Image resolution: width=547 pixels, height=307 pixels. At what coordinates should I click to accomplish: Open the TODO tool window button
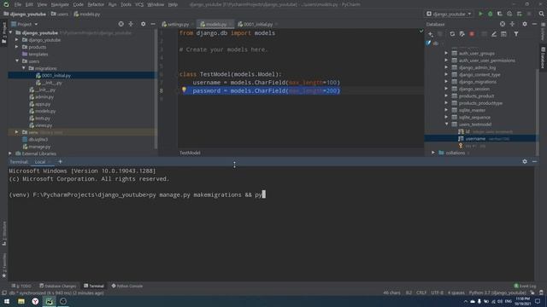coord(21,286)
